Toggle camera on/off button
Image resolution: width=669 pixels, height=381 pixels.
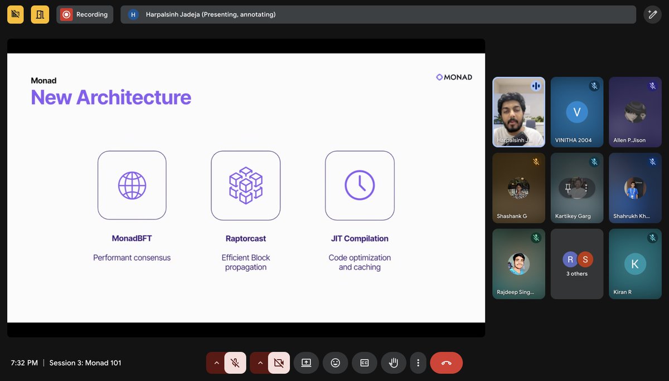[x=279, y=363]
